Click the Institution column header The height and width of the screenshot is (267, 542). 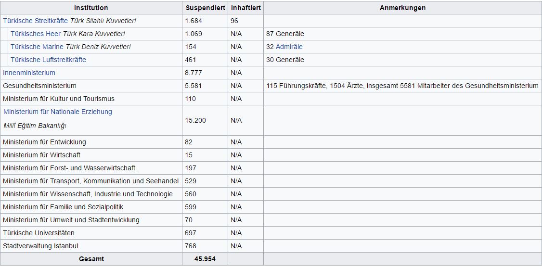tap(91, 8)
